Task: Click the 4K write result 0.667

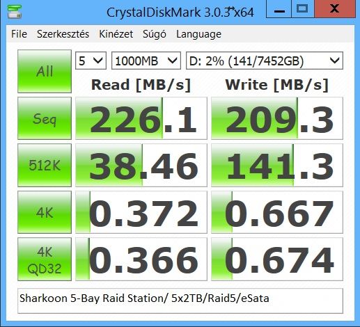Action: [277, 212]
